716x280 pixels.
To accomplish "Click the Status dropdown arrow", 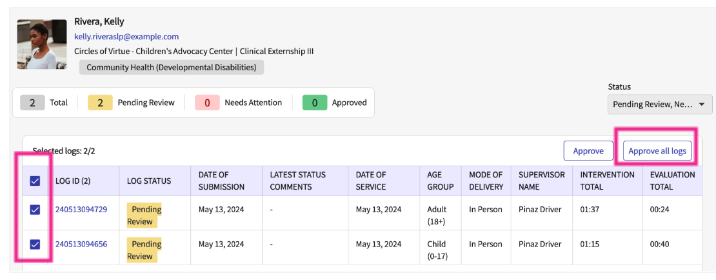I will tap(701, 104).
